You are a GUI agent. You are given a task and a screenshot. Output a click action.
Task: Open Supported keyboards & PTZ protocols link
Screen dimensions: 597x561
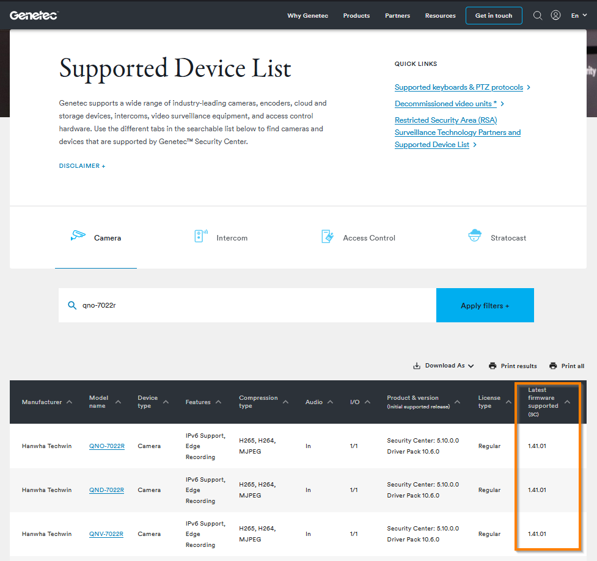459,87
